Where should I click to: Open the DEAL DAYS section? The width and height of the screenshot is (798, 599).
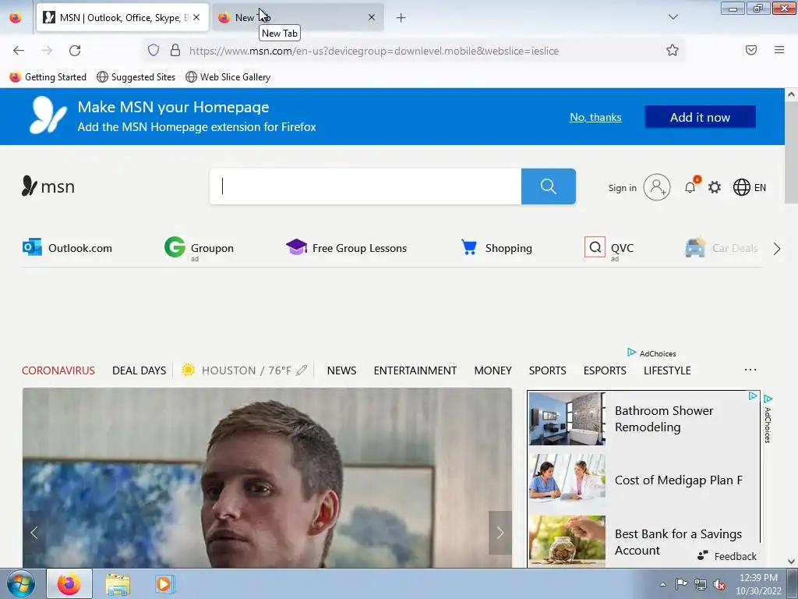coord(139,370)
